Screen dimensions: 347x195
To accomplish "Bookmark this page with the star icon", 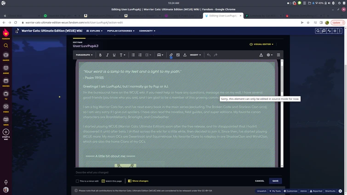I will (x=308, y=22).
